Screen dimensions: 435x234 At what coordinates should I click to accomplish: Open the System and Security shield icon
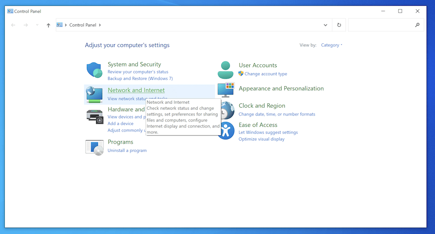coord(94,70)
